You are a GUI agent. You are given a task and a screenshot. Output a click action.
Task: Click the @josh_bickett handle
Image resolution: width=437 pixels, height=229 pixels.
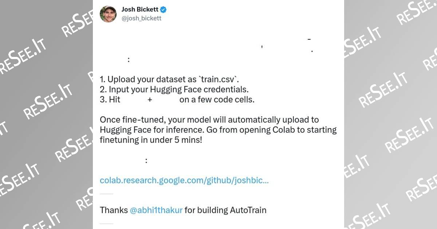point(141,18)
